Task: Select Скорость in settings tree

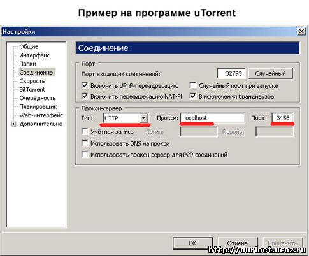Action: [32, 81]
